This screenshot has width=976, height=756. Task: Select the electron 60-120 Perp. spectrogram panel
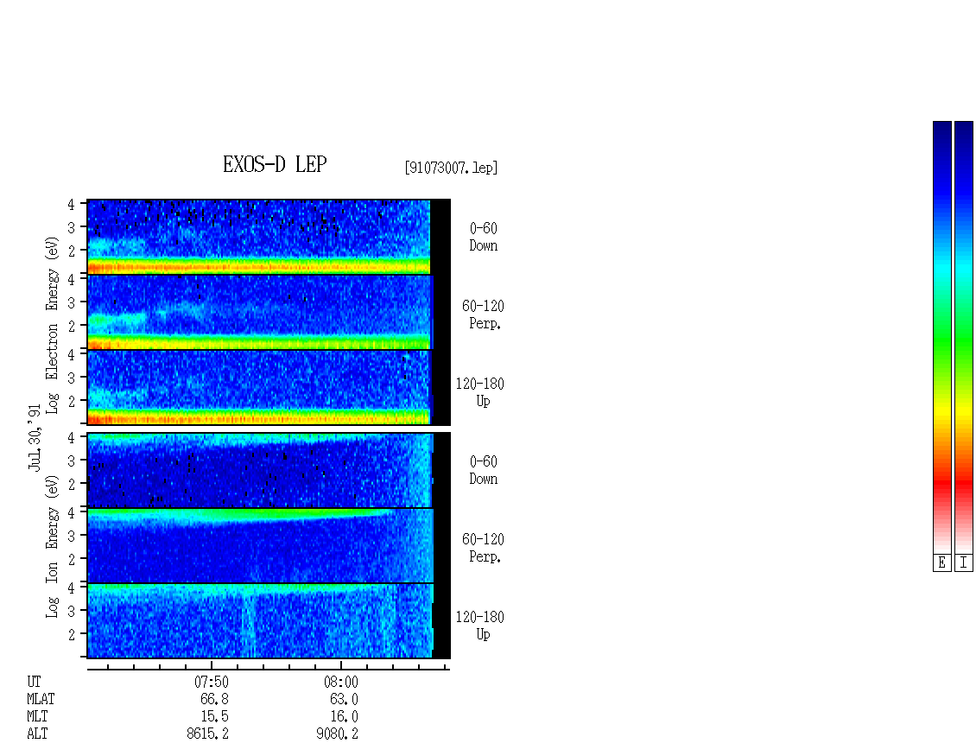[x=269, y=312]
